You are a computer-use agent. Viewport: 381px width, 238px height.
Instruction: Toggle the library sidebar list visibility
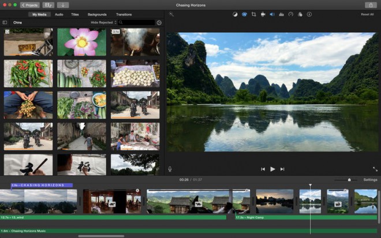pos(5,22)
